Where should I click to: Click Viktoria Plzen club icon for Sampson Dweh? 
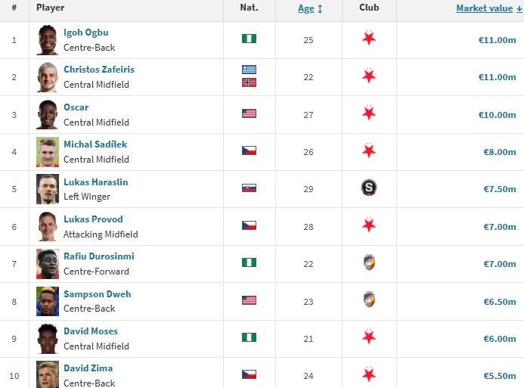click(x=369, y=300)
